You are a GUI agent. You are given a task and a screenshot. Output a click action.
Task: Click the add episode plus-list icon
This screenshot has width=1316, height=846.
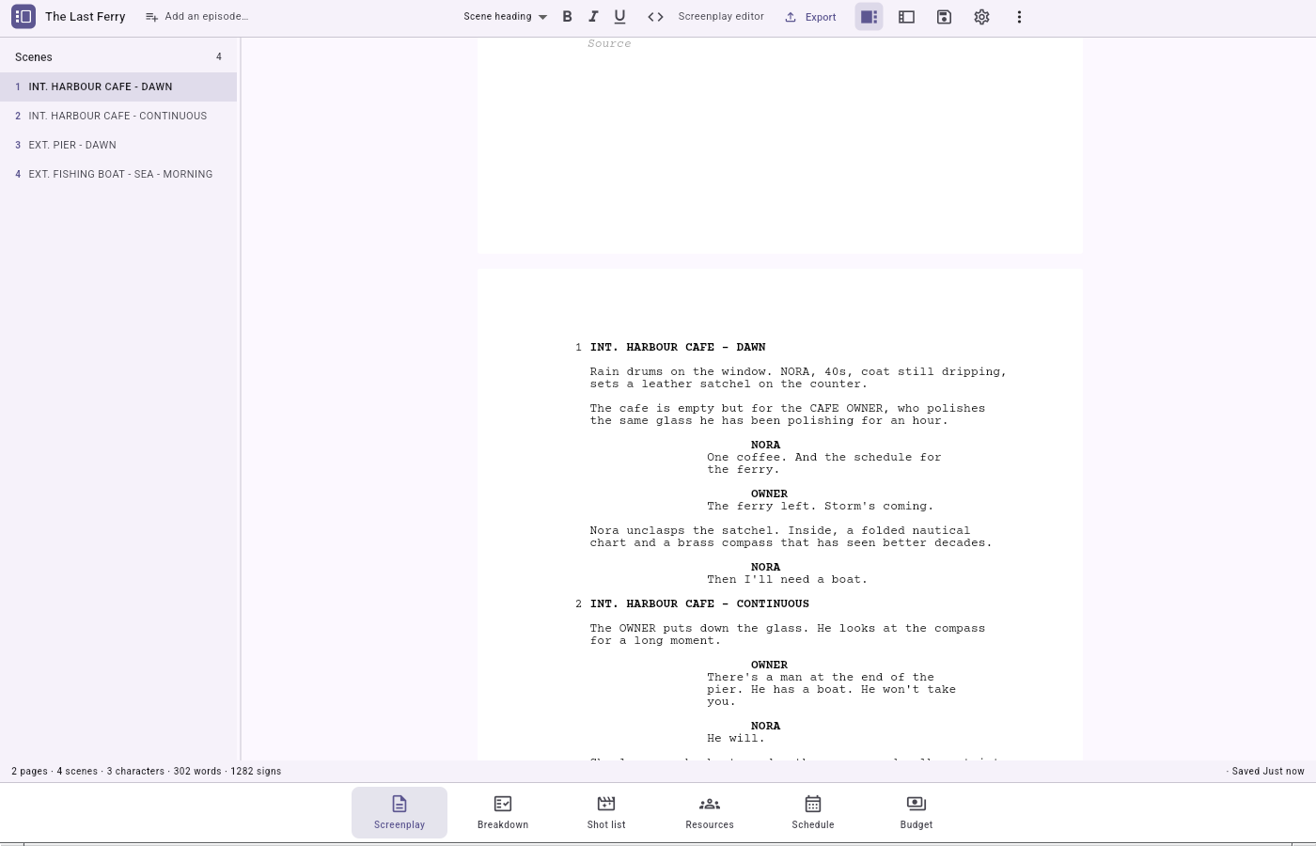coord(151,17)
